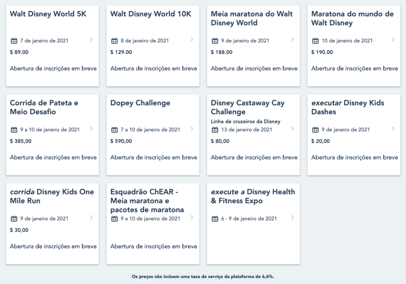
Task: Click calendar icon on Corrida de Pateta e Meio Desafio
Action: click(14, 130)
